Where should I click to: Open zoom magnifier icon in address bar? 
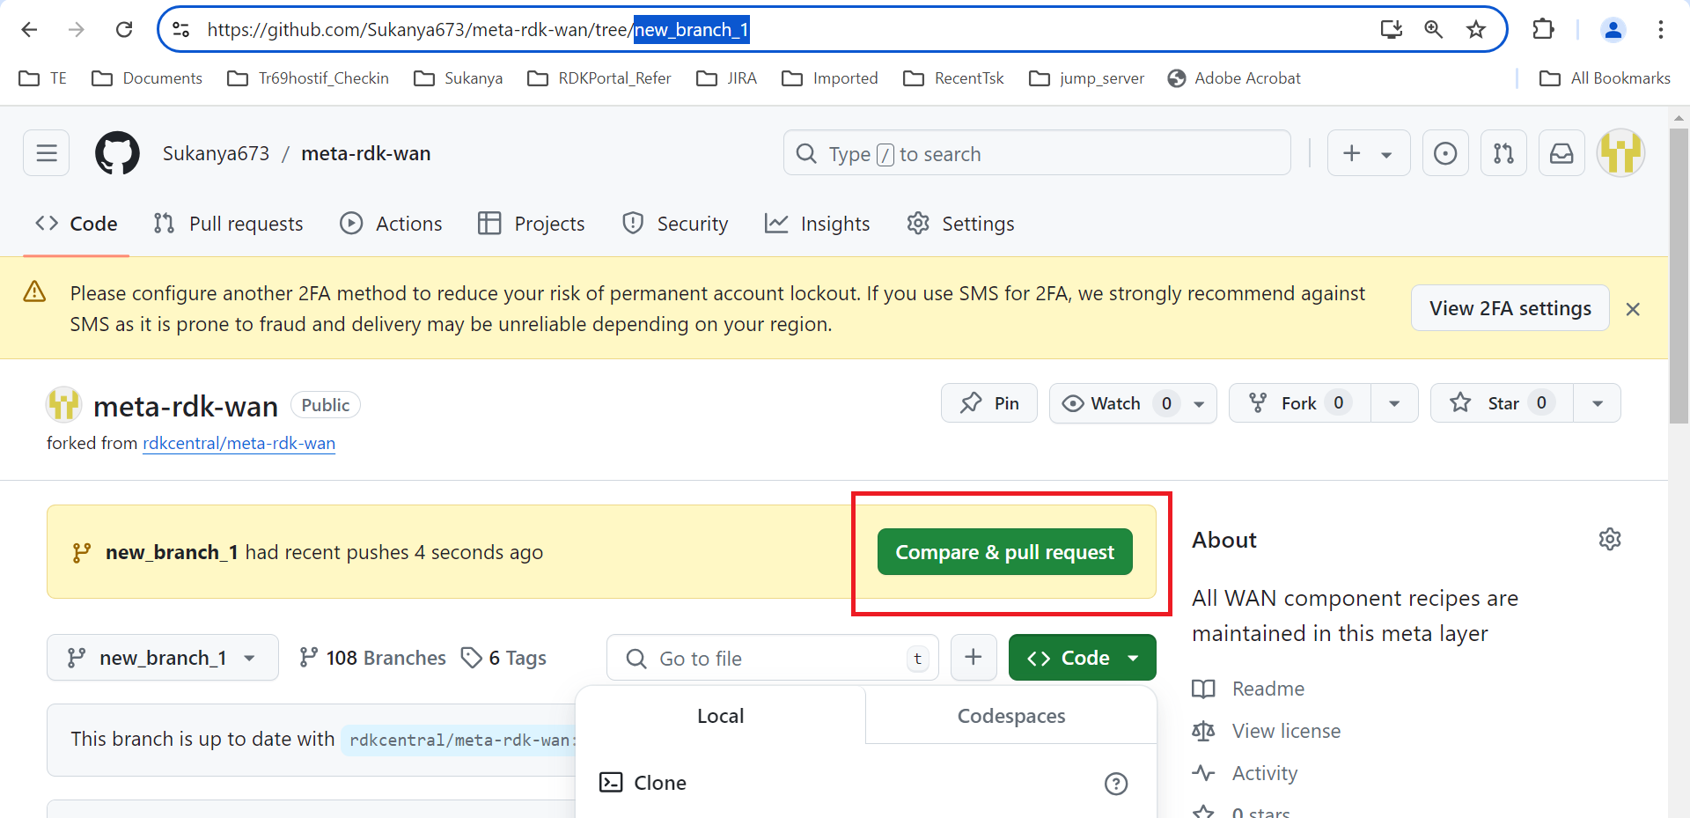tap(1433, 30)
